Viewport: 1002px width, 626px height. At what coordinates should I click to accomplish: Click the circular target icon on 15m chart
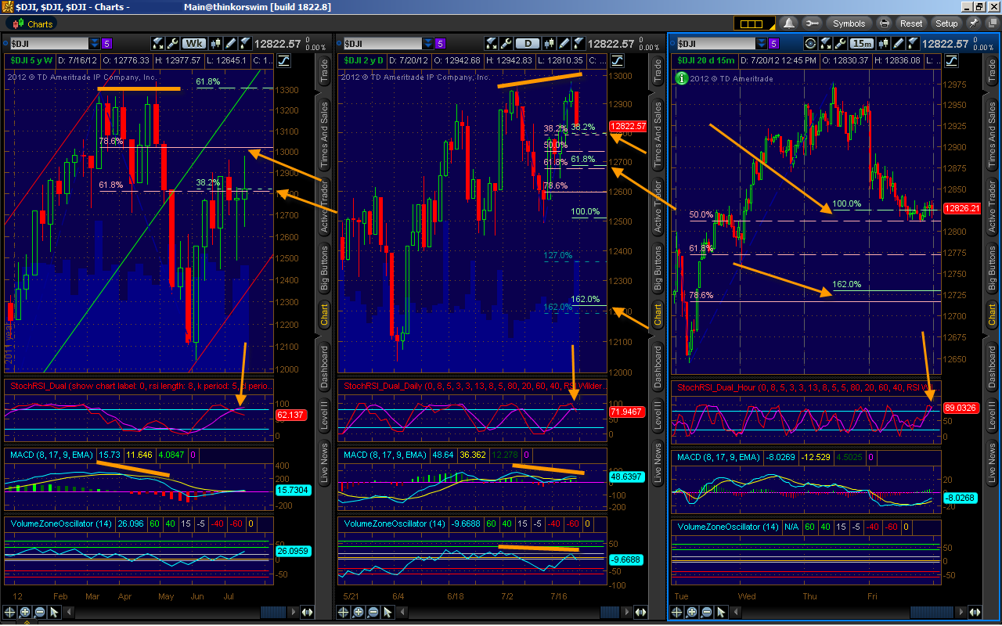810,44
